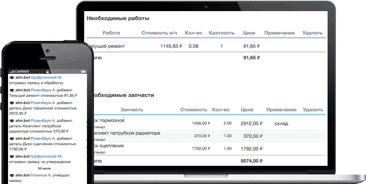Tap the phone battery icon in status bar
Screen dimensions: 366x184
click(83, 71)
